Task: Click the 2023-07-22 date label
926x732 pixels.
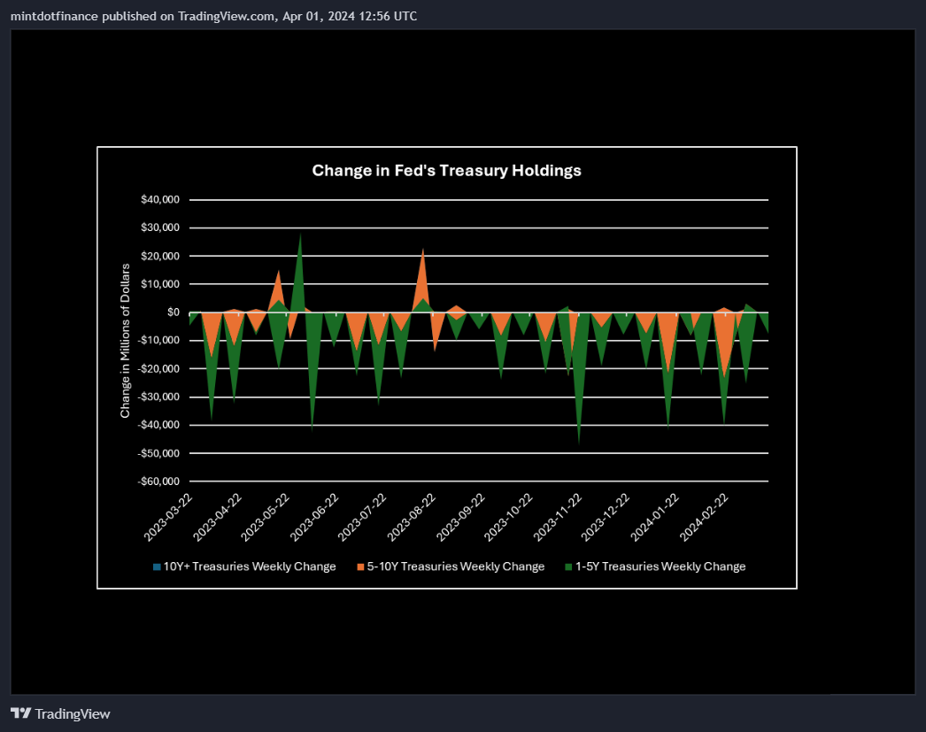Action: point(362,517)
